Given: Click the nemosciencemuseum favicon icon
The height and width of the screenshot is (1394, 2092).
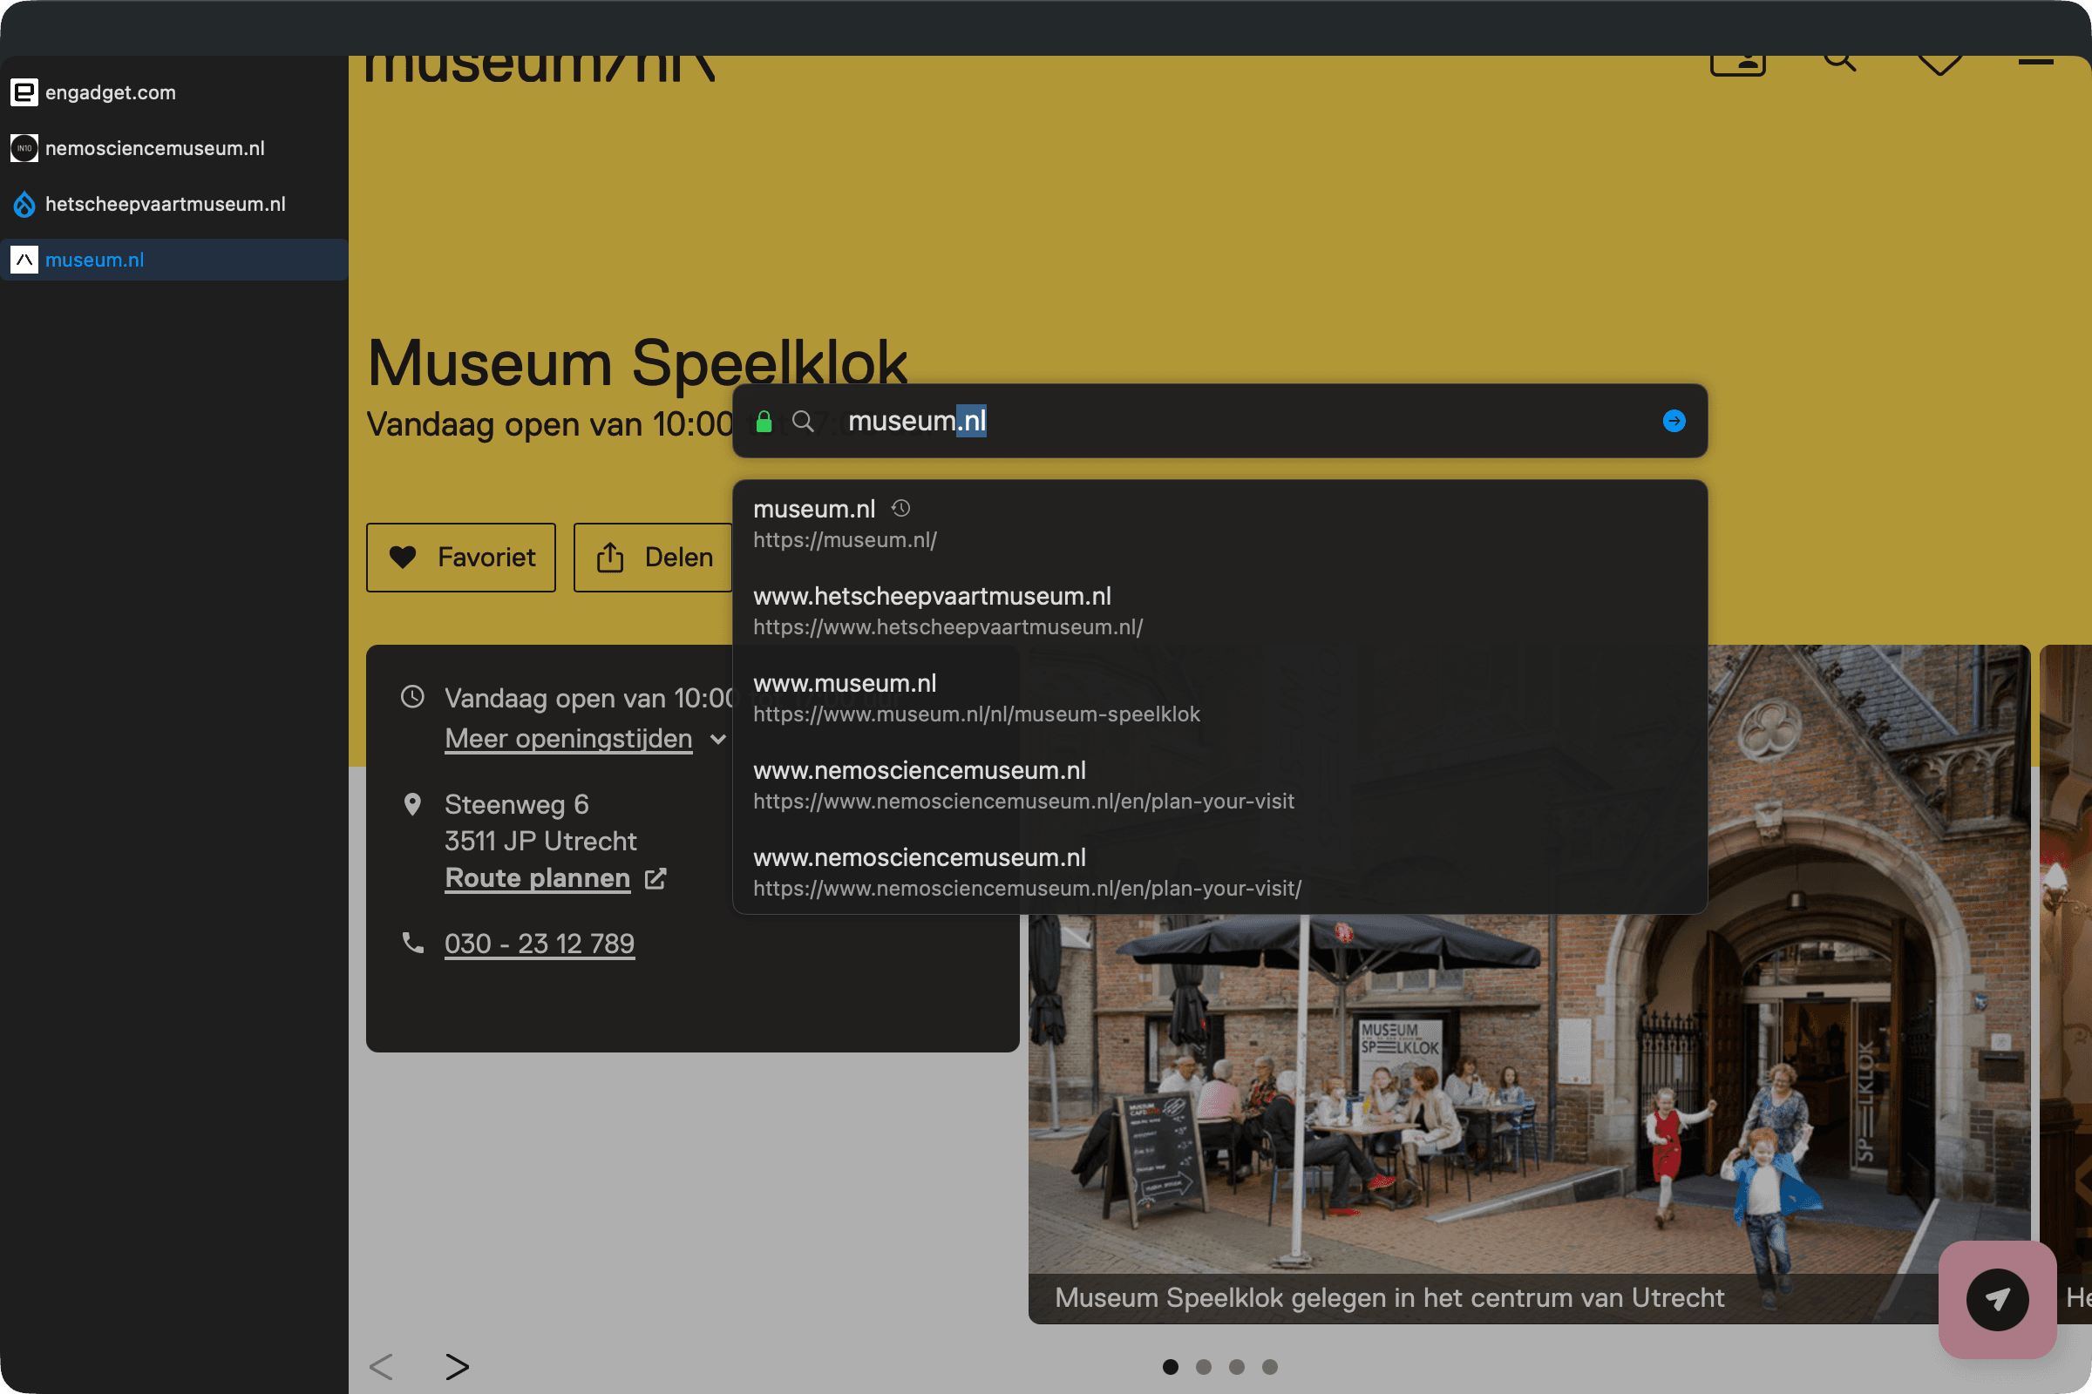Looking at the screenshot, I should coord(24,148).
